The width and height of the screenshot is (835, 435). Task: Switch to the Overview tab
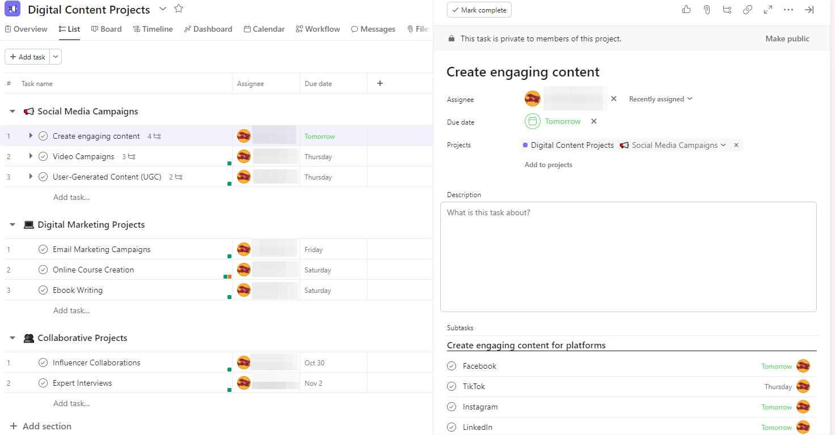point(26,29)
